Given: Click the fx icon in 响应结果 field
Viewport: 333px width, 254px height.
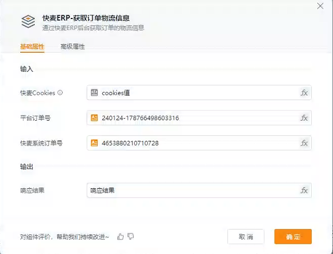Looking at the screenshot, I should [x=304, y=190].
